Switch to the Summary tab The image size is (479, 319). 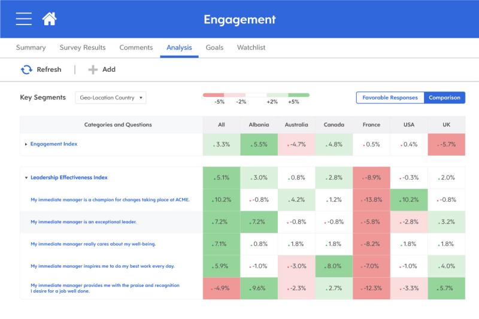pos(31,48)
